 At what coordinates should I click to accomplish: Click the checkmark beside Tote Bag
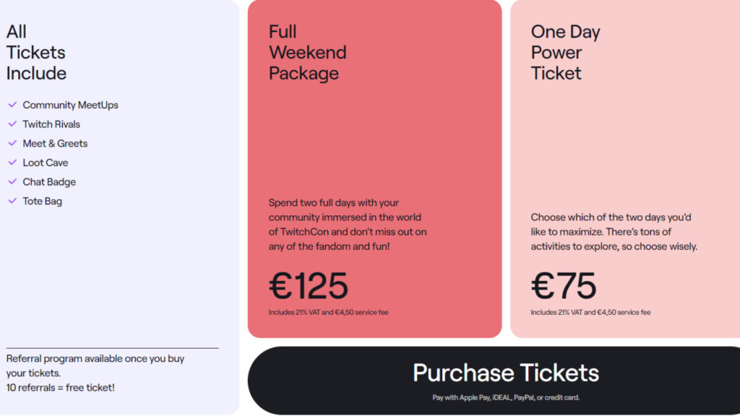tap(12, 201)
